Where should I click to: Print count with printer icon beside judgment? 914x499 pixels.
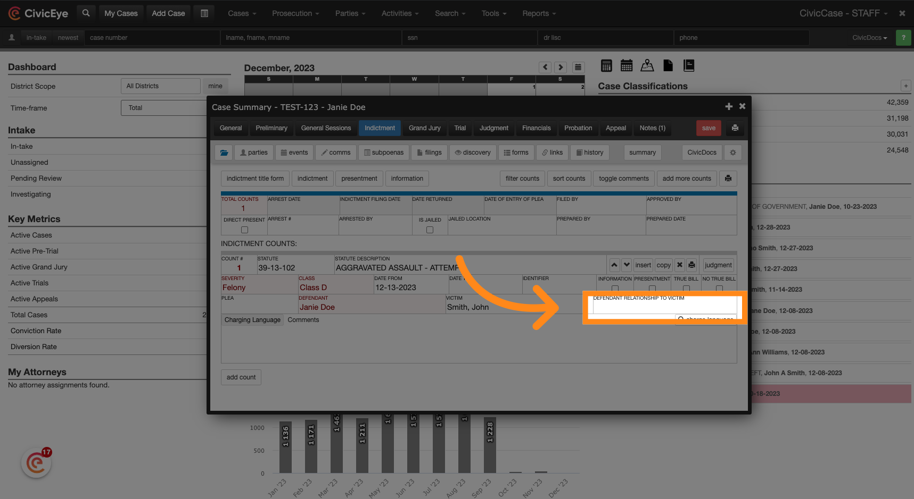tap(691, 265)
